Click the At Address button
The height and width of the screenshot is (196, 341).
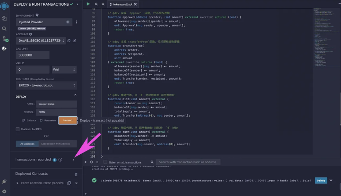tap(27, 144)
